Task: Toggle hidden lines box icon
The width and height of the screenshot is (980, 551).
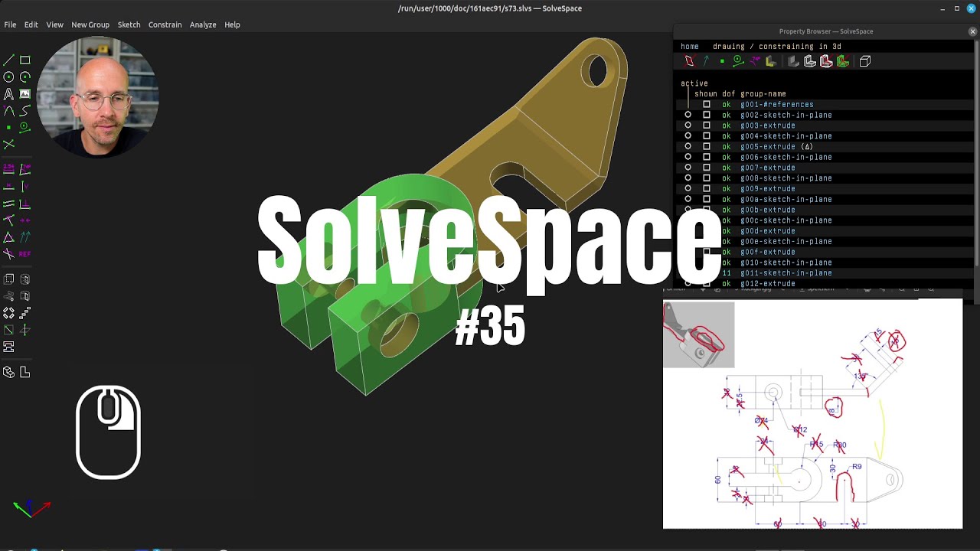Action: [x=865, y=61]
